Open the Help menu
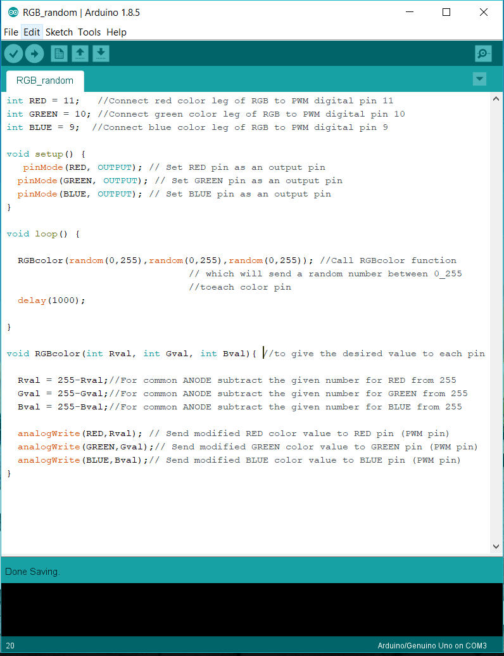504x656 pixels. [x=116, y=32]
